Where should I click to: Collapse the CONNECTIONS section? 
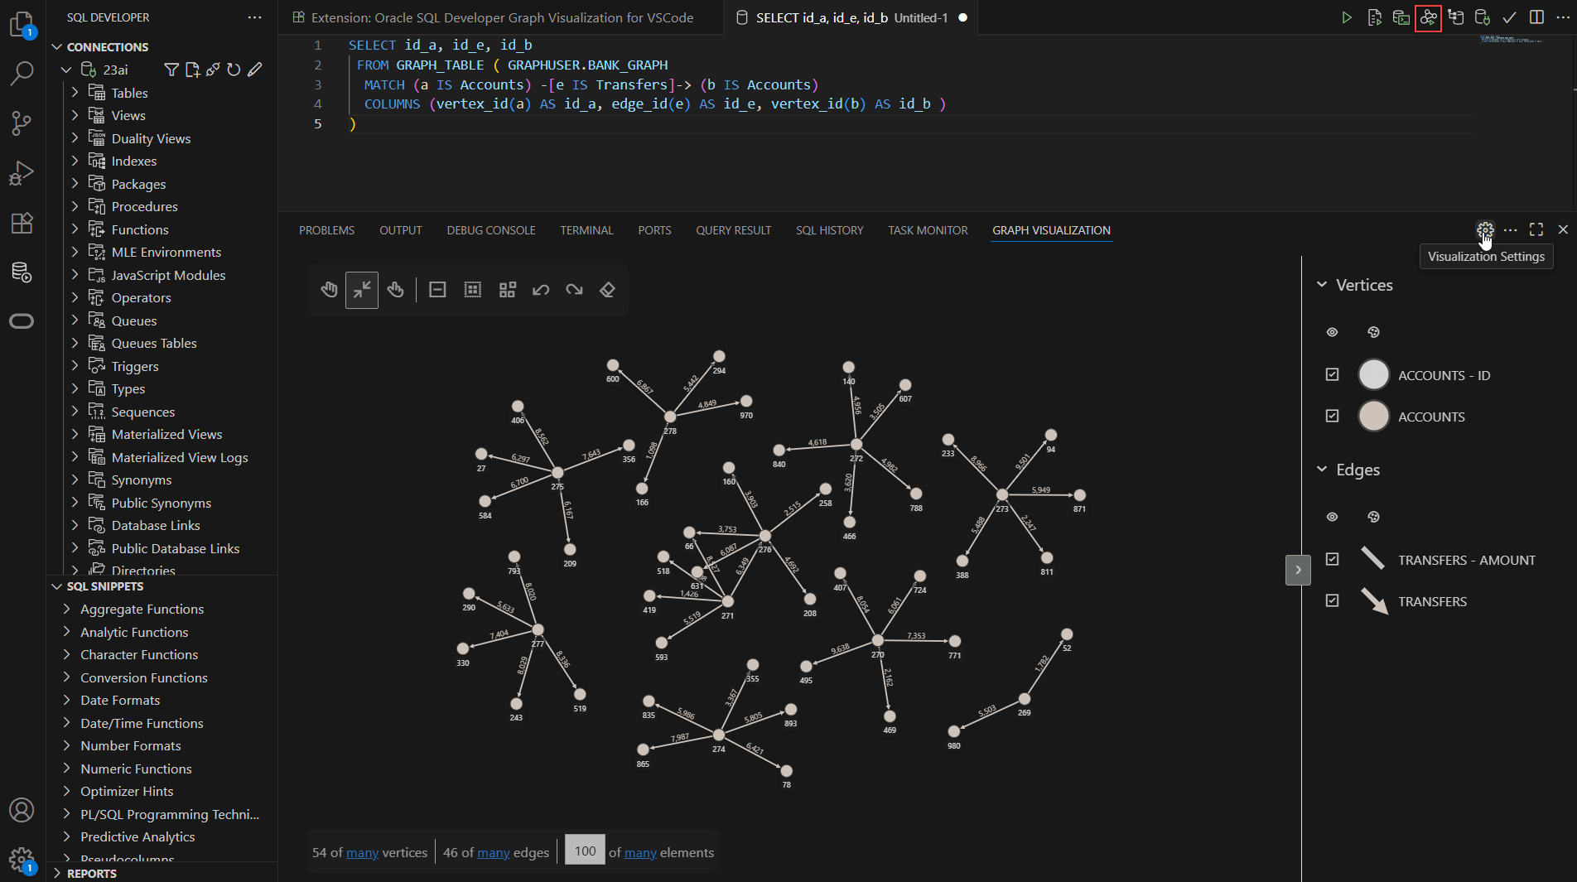coord(57,47)
